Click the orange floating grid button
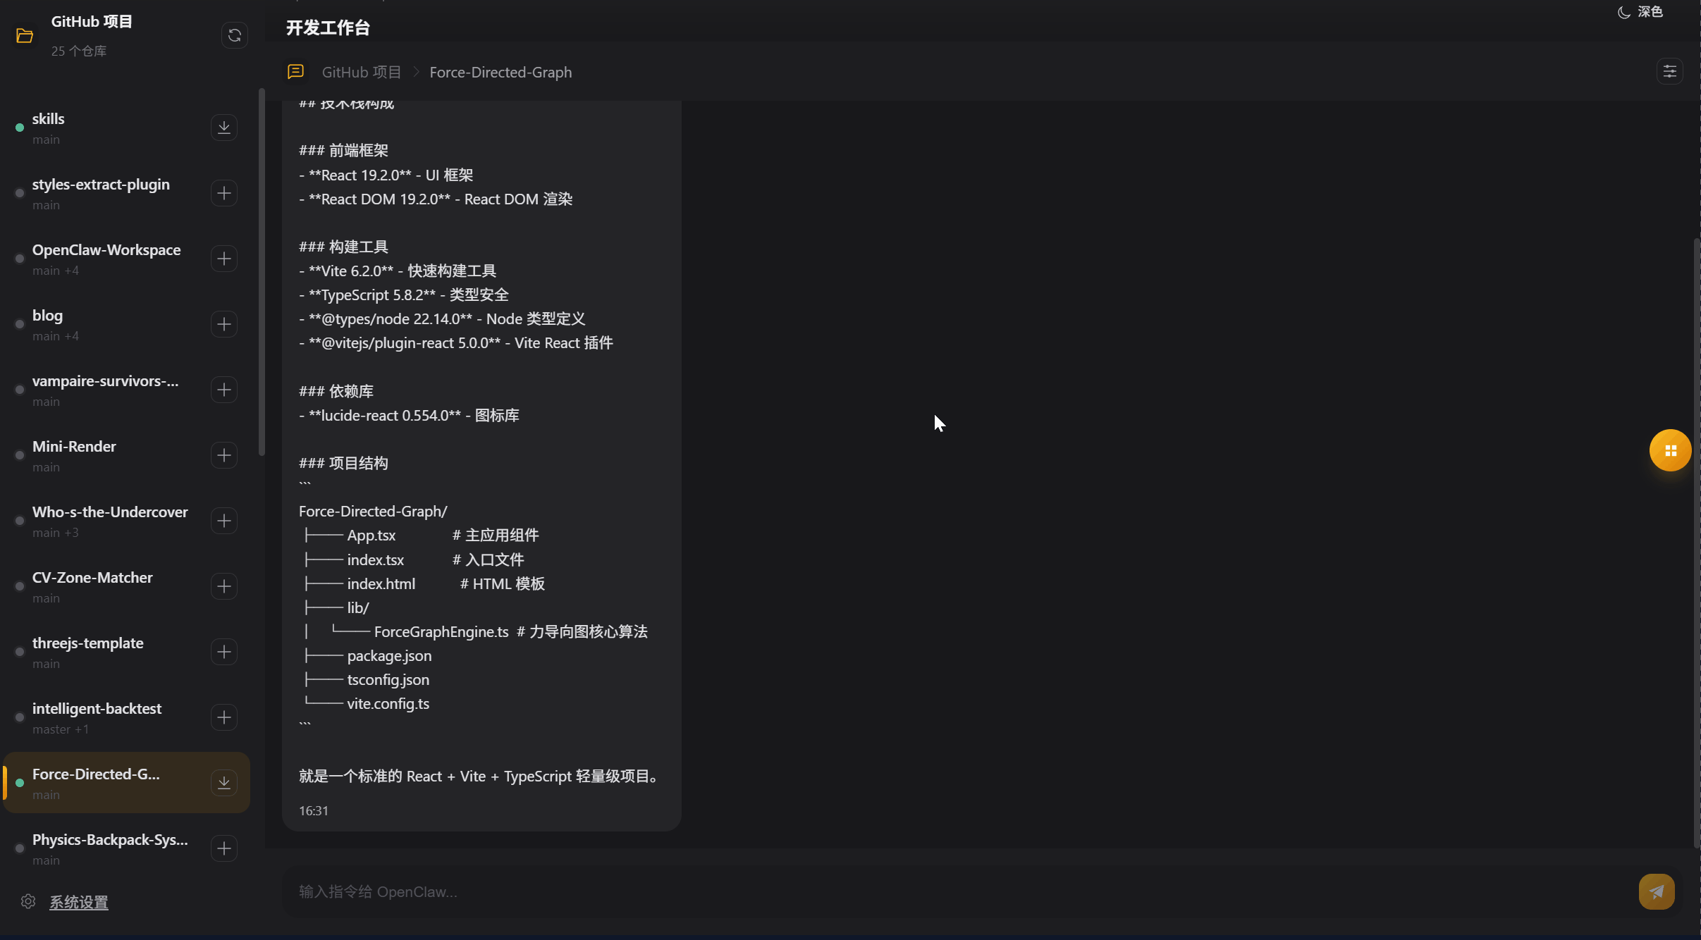Image resolution: width=1701 pixels, height=940 pixels. click(x=1671, y=450)
